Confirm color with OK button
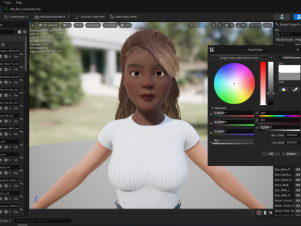Screen dimensions: 301x226 coord(271,154)
